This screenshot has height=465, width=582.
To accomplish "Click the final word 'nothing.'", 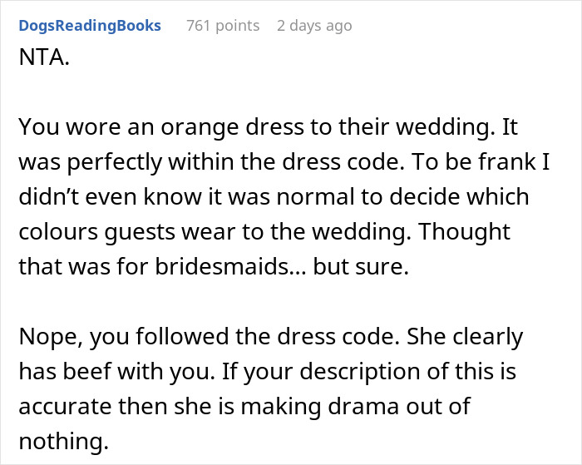I will tap(63, 441).
